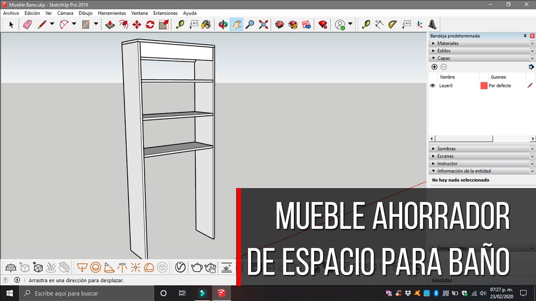
Task: Add a V-Ray dome light
Action: tap(149, 267)
